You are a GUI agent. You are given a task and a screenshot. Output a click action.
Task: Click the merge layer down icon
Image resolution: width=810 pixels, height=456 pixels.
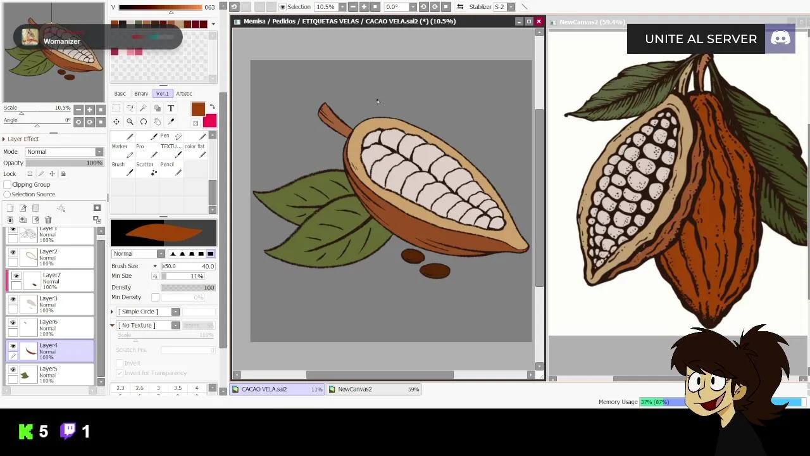[x=10, y=220]
